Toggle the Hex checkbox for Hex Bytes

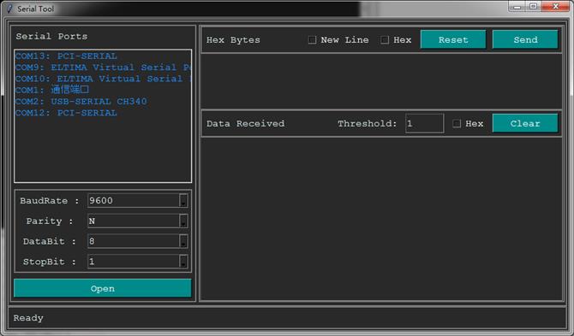(x=385, y=40)
